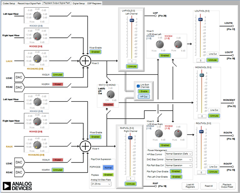240x193 pixels.
Task: Click the LOUTVOL slider handle
Action: (201, 19)
